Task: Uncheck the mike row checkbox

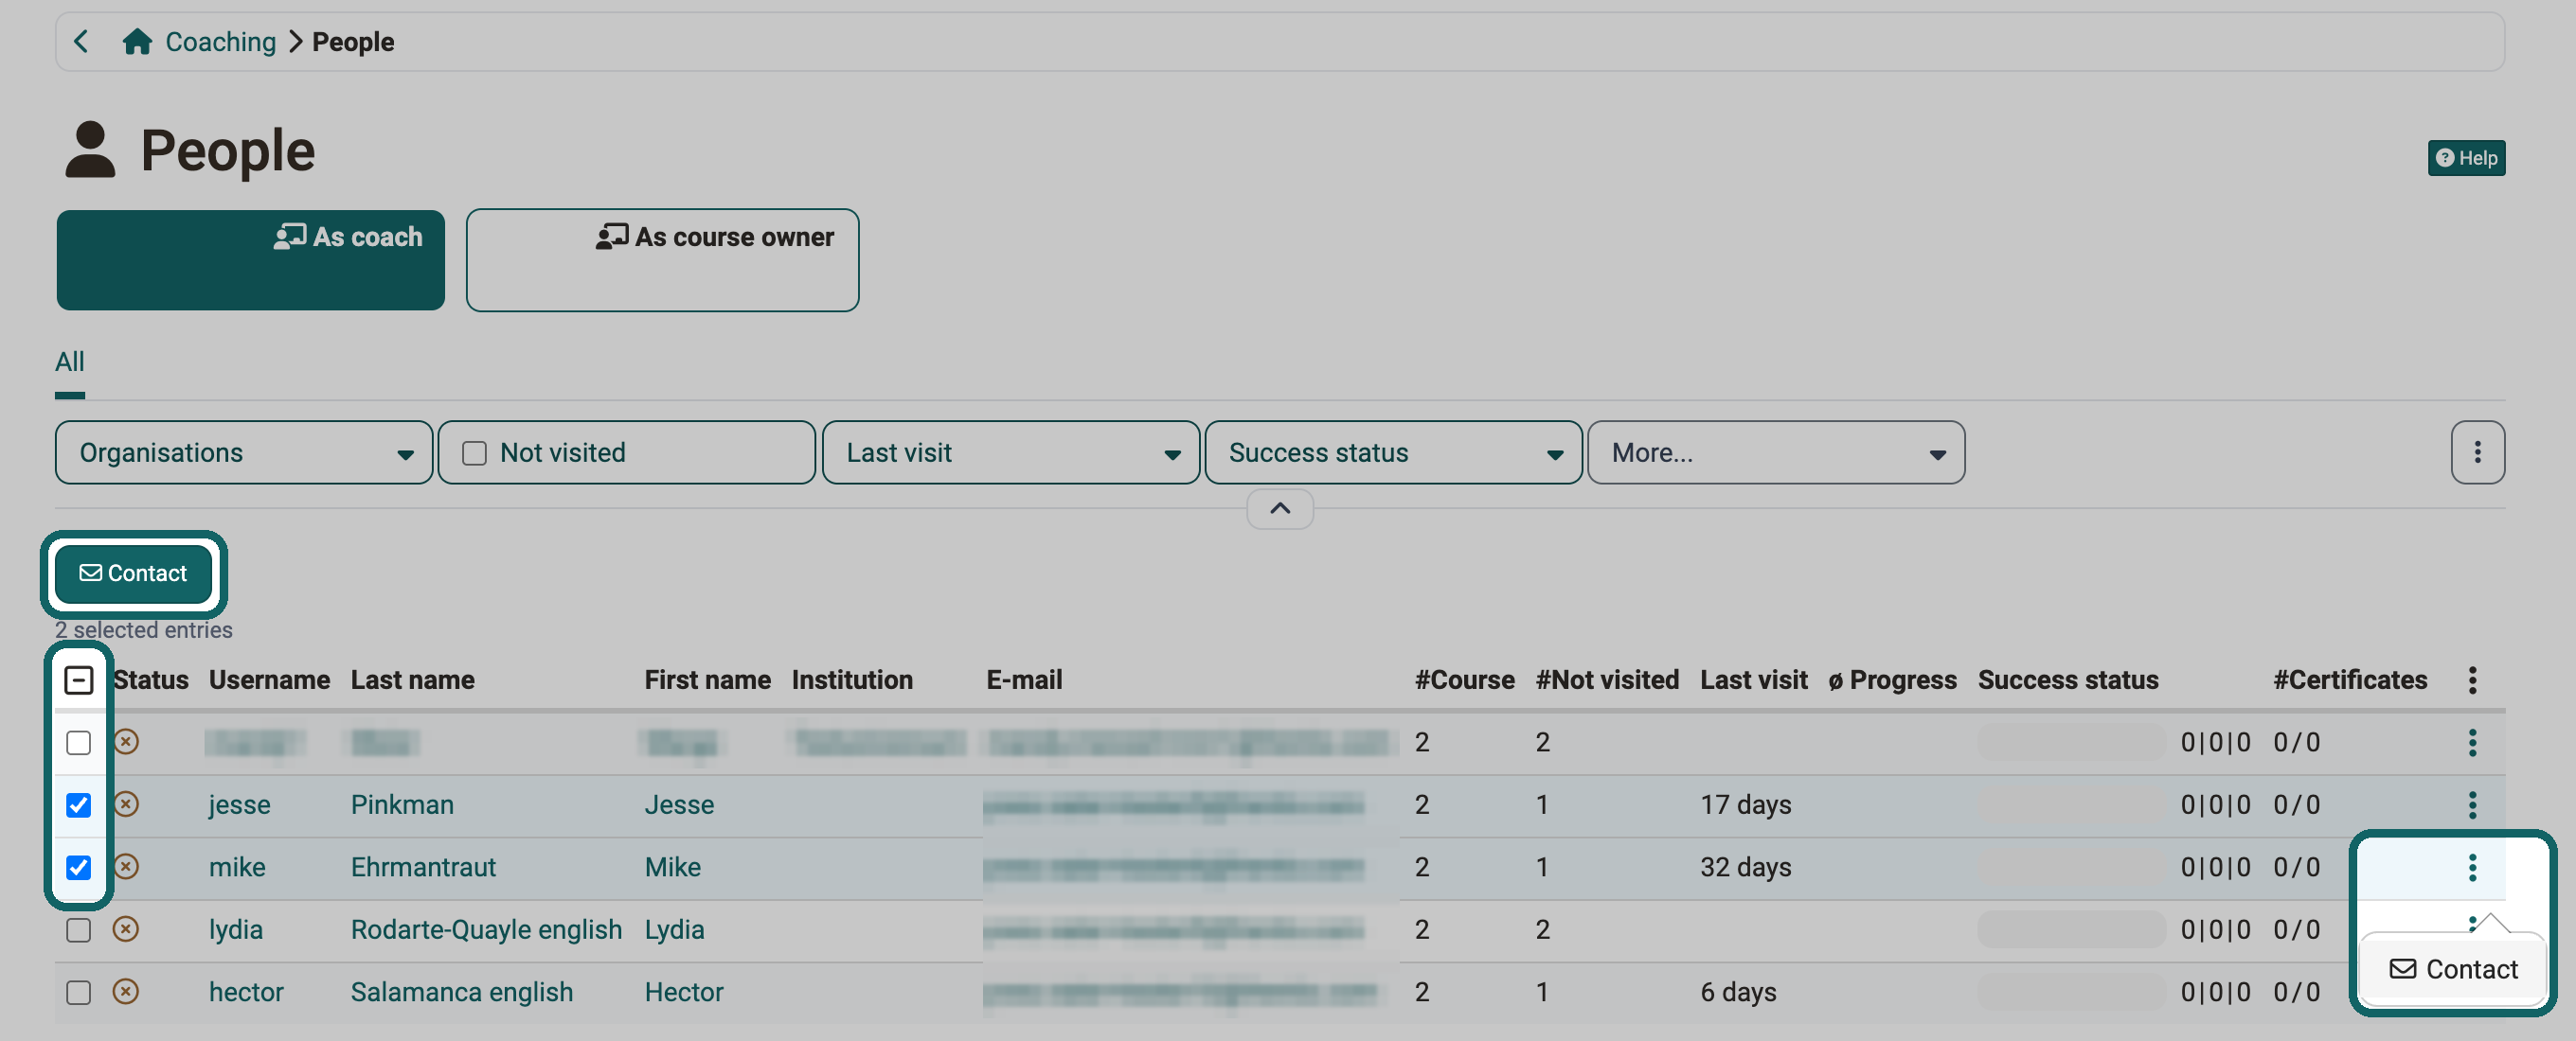Action: (x=78, y=867)
